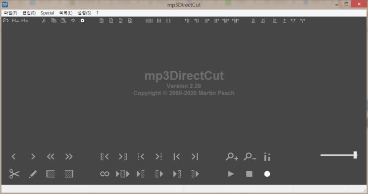Go to previous cue with the dotted |< icon
This screenshot has width=368, height=194.
[x=141, y=156]
